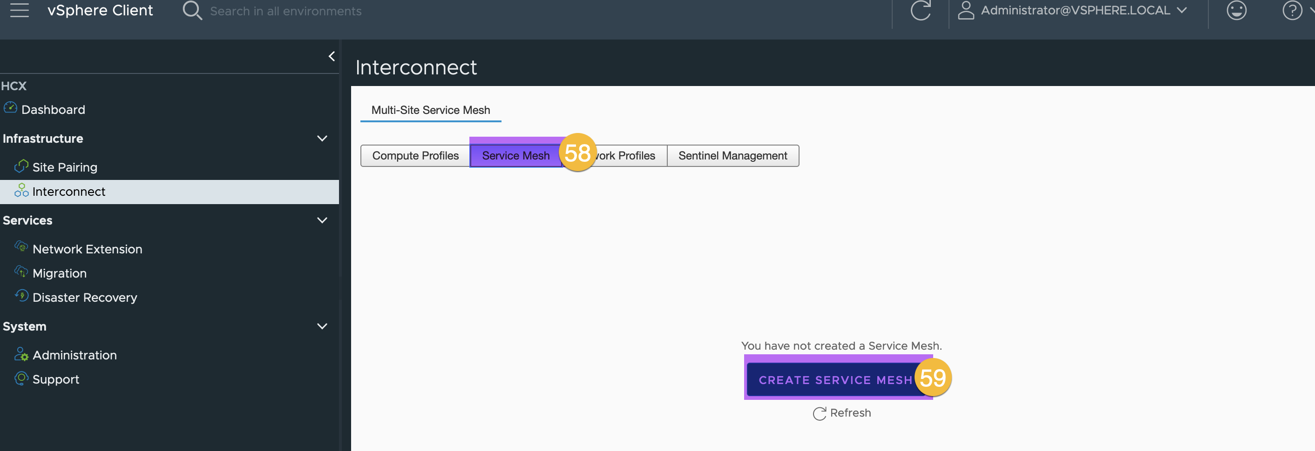The height and width of the screenshot is (451, 1315).
Task: Click the Network Extension icon
Action: pos(21,246)
